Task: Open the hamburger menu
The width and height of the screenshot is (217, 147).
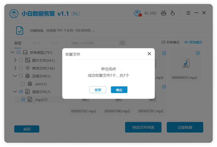Action: coord(188,13)
